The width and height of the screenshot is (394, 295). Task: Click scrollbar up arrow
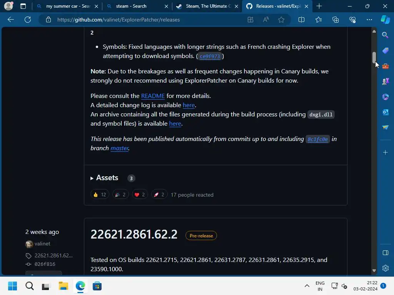[374, 31]
